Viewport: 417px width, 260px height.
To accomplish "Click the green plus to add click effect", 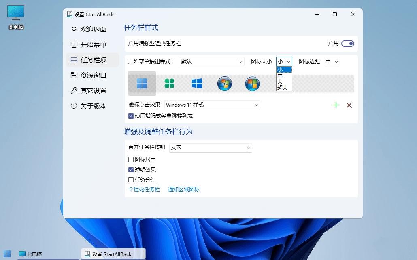I will (336, 105).
